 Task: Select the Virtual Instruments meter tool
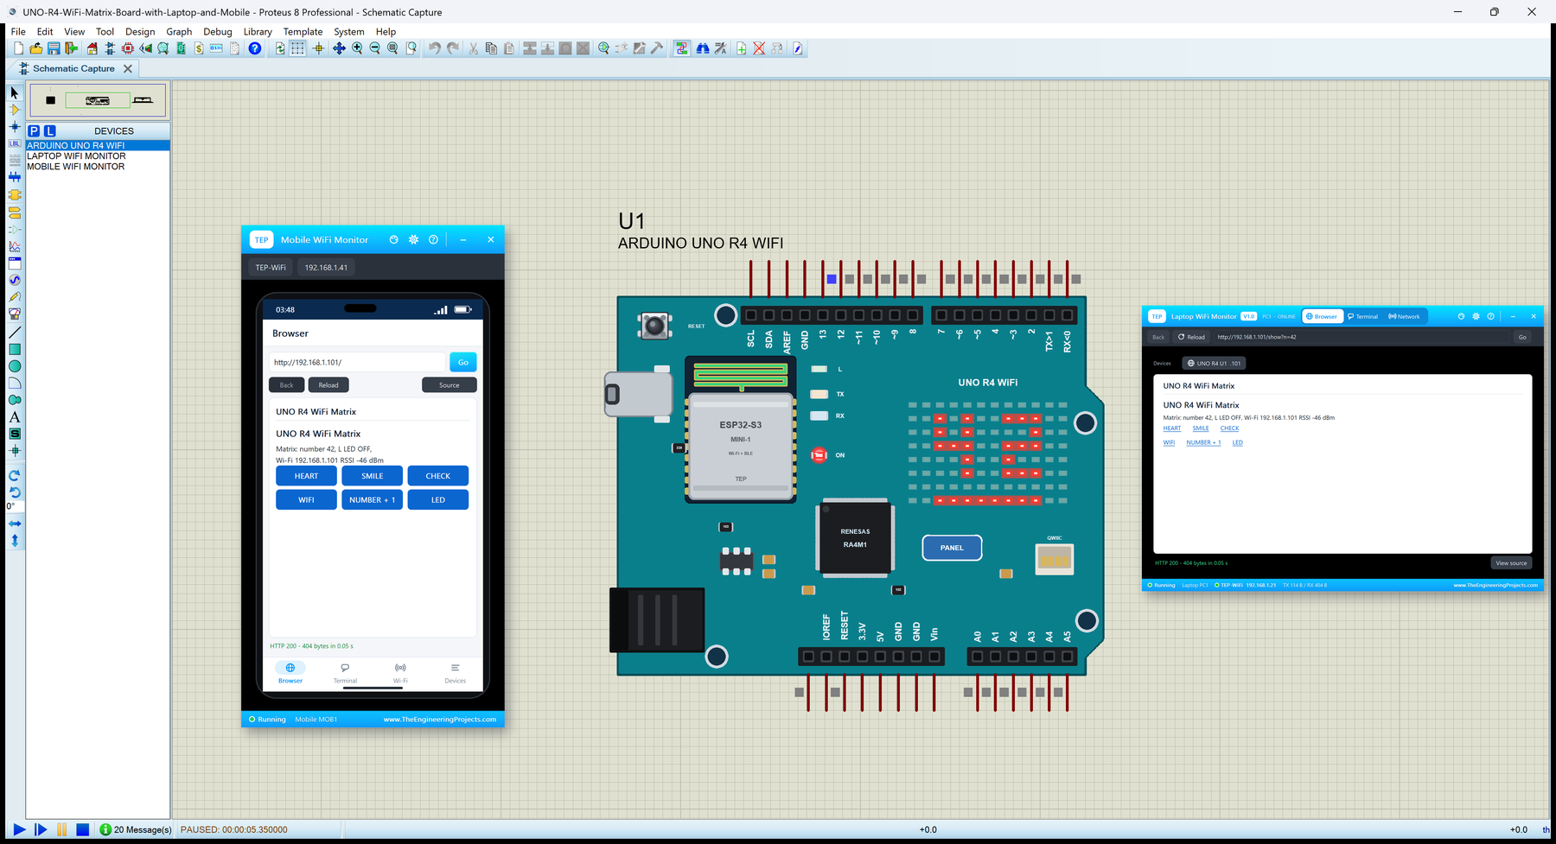(x=15, y=314)
